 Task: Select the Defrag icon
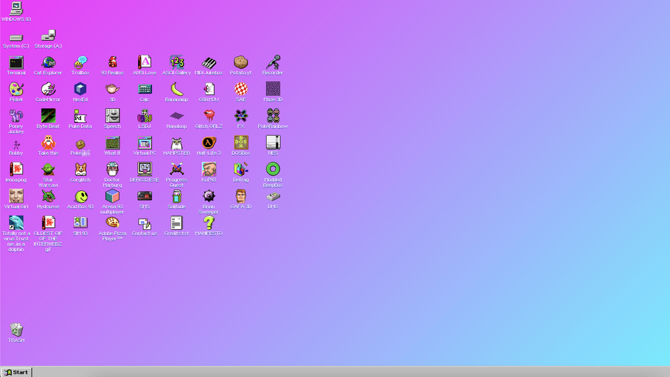[241, 170]
